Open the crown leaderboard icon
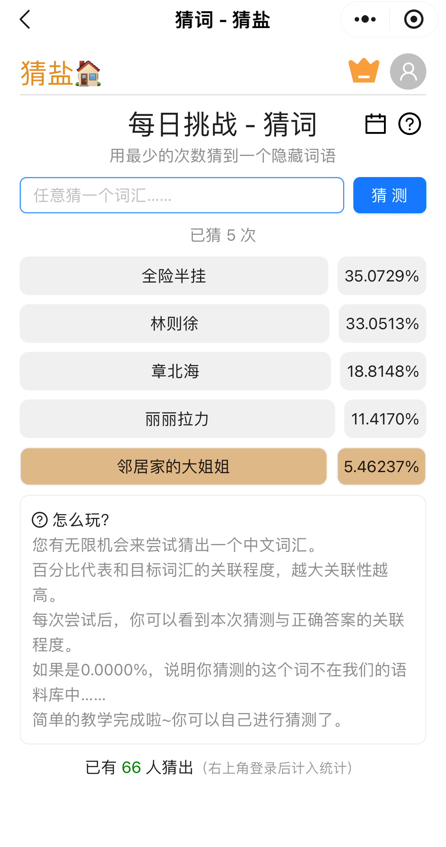 364,71
